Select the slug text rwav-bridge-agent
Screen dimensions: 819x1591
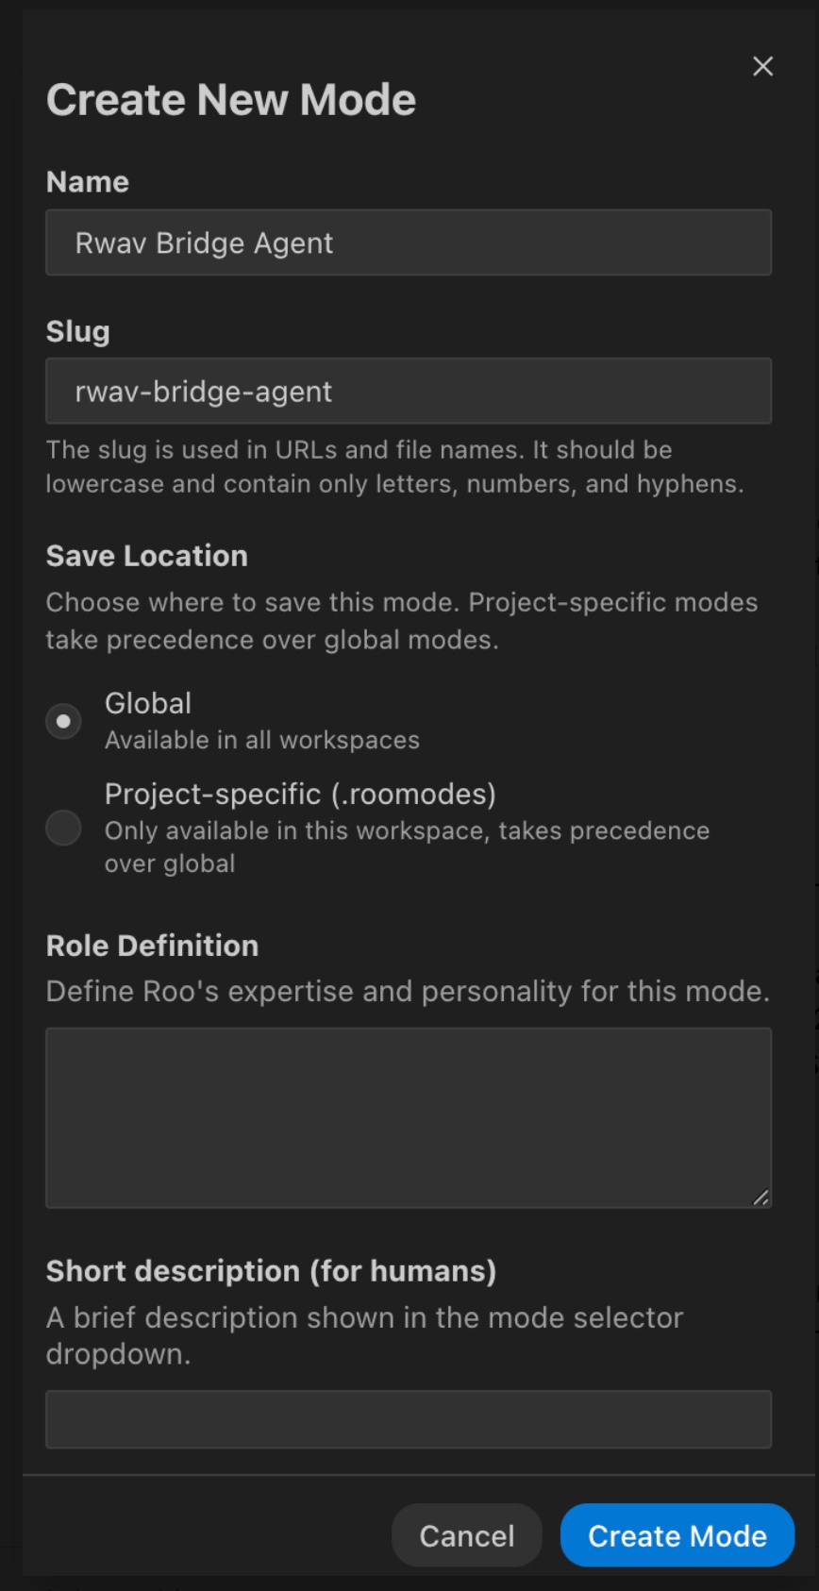[x=204, y=391]
